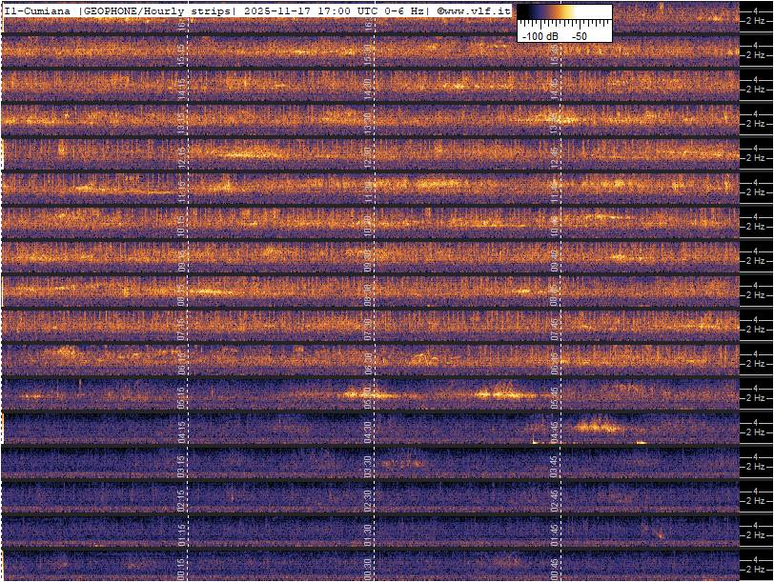Select the 00:15 time marker
The width and height of the screenshot is (774, 582).
coord(181,567)
